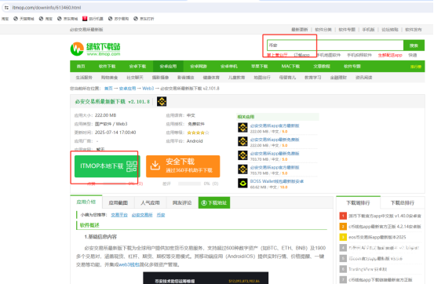This screenshot has height=284, width=434.
Task: Click 软件分类 in top utility links
Action: 323,30
